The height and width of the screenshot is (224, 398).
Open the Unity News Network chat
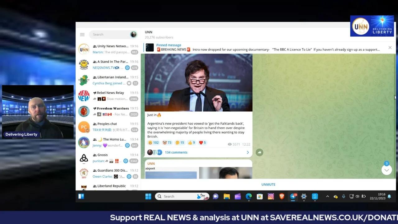tap(109, 49)
